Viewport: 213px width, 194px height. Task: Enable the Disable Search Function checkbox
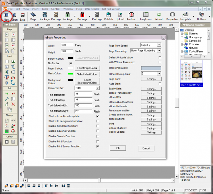(x=98, y=136)
